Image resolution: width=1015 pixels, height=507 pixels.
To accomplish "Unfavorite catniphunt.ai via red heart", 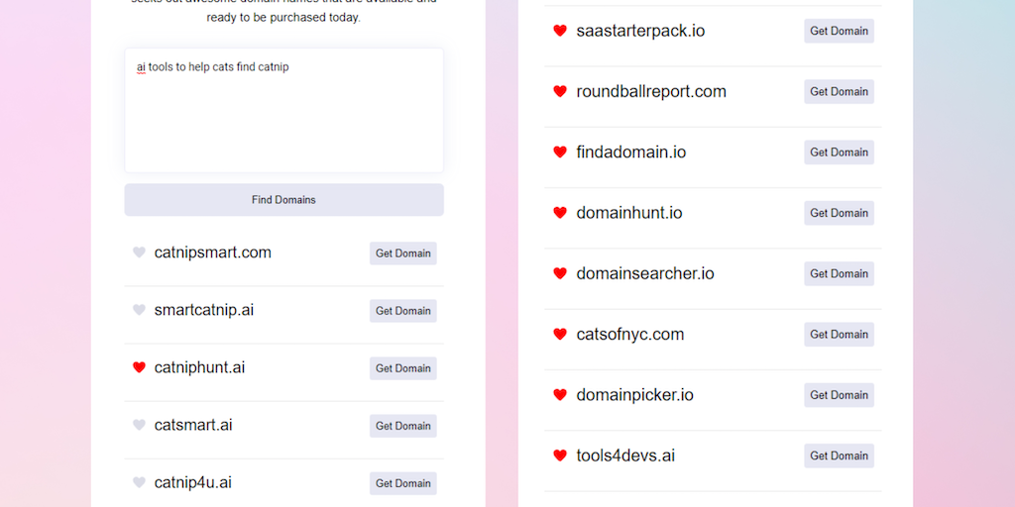I will (x=139, y=367).
